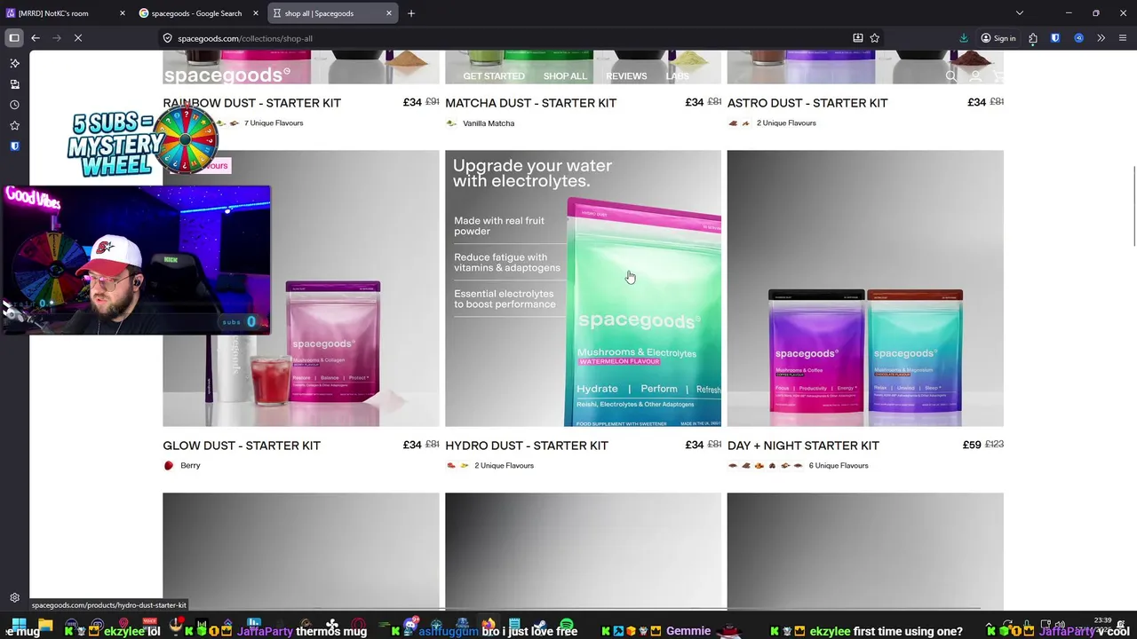Open the Spacegoods shopping cart icon
The width and height of the screenshot is (1137, 639).
(x=998, y=76)
